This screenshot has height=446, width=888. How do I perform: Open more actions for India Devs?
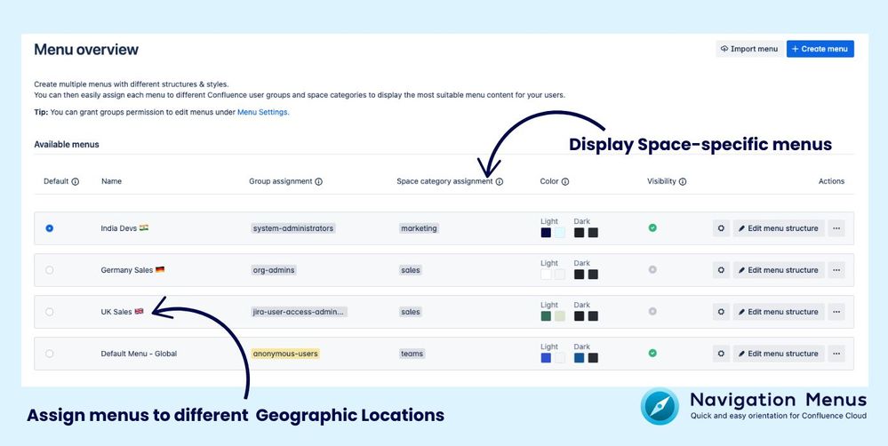tap(836, 228)
